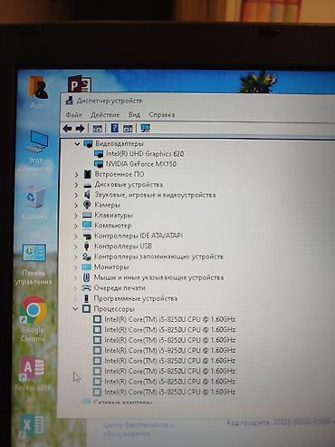Screen dimensions: 335x447
Task: Click the Дисковые устройства drive icon
Action: coord(87,185)
